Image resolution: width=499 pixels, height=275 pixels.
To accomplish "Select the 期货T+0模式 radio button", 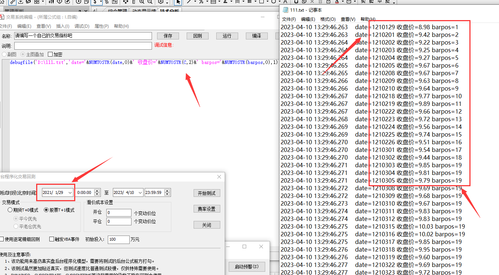I will (10, 210).
